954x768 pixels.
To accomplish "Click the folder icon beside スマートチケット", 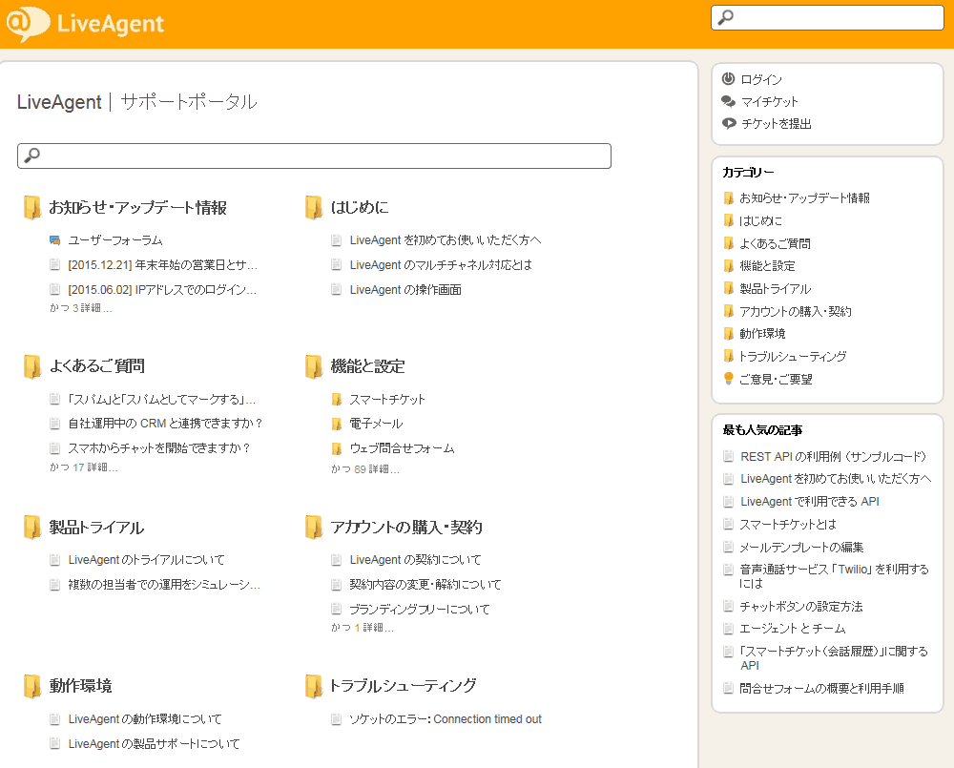I will (x=337, y=399).
